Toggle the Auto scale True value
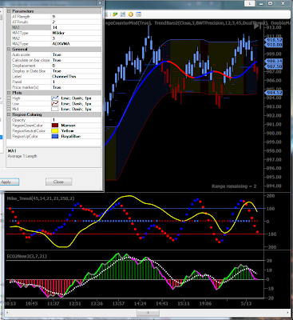This screenshot has height=320, width=293. [x=76, y=54]
